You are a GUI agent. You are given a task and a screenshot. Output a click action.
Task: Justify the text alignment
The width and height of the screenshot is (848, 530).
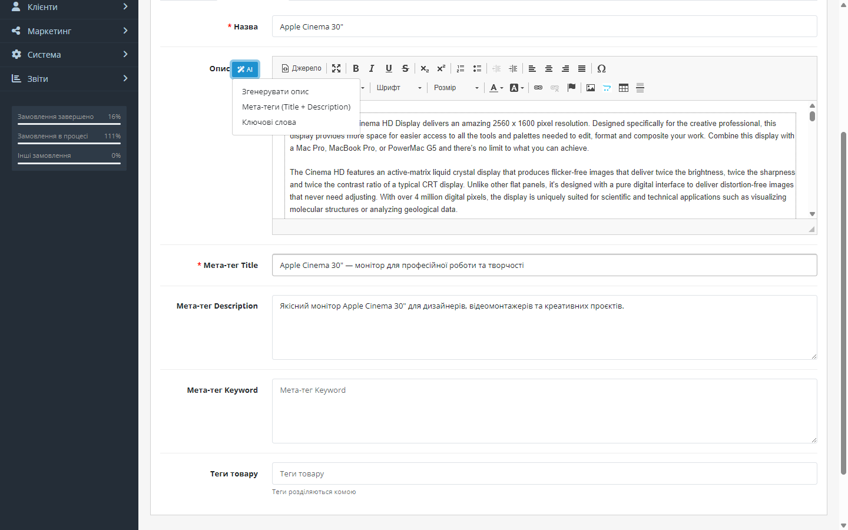582,68
